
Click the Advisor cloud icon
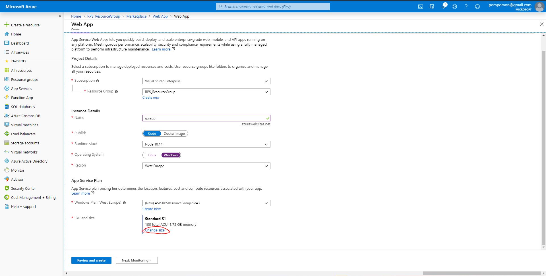click(7, 179)
